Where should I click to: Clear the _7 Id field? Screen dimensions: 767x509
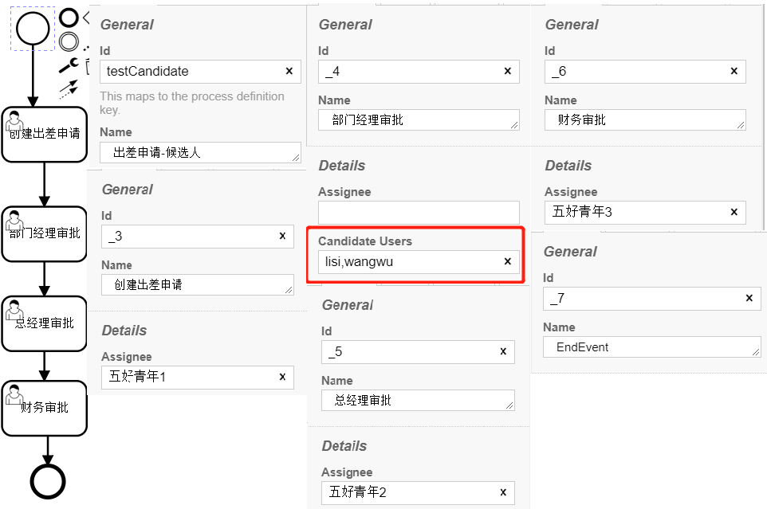(x=749, y=298)
